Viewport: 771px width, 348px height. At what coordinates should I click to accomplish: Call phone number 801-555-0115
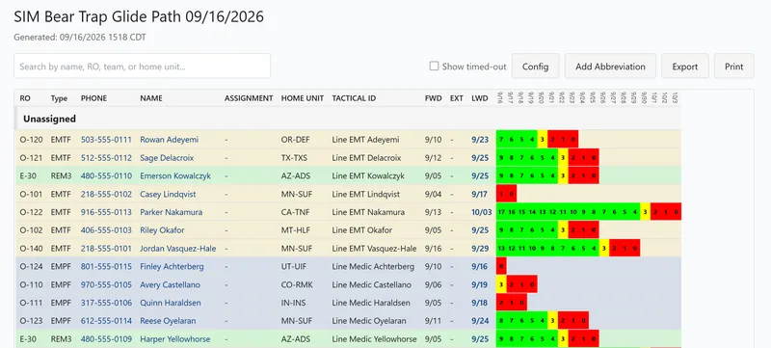coord(106,266)
